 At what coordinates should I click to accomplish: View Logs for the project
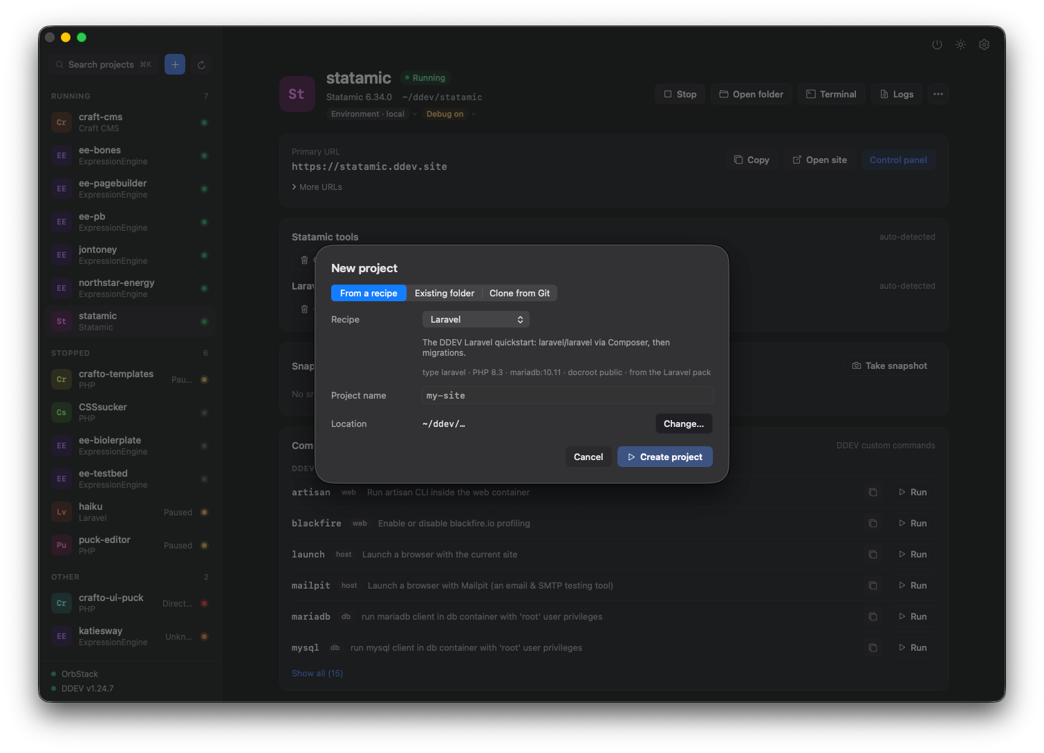897,94
